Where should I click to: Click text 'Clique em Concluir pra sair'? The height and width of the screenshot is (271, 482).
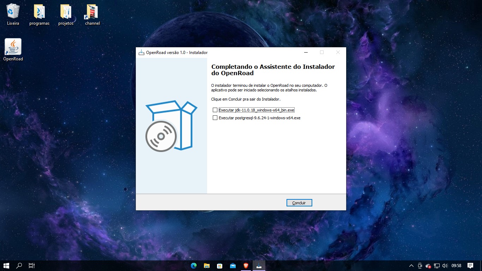coord(246,99)
